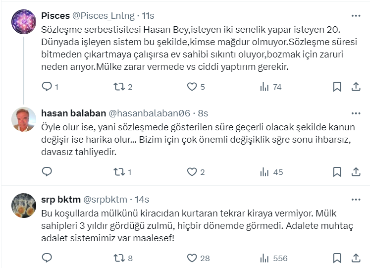370x268 pixels.
Task: Click srp bktm's profile avatar
Action: pyautogui.click(x=23, y=205)
